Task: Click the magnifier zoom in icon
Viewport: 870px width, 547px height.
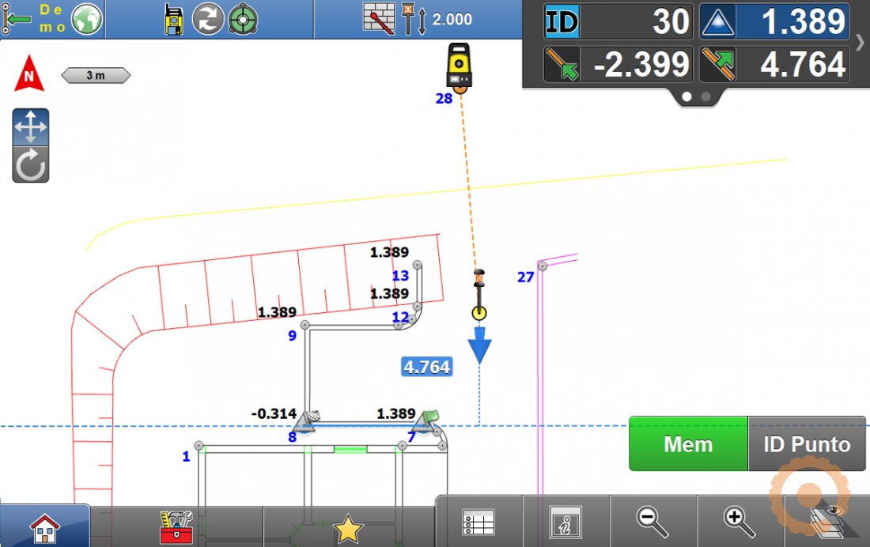Action: [739, 522]
